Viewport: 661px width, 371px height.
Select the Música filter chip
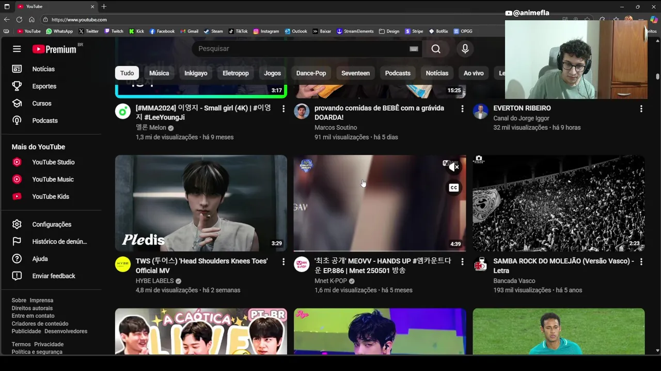[159, 73]
